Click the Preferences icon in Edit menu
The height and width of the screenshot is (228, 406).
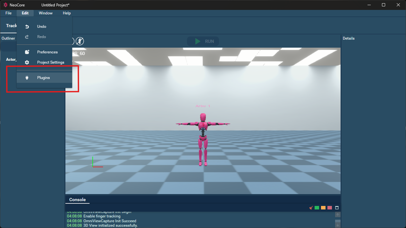pyautogui.click(x=27, y=52)
